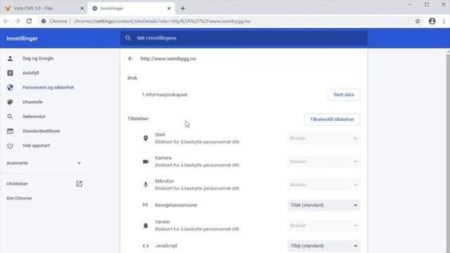Click the Ved oppstart power icon
This screenshot has width=450, height=253.
click(10, 145)
